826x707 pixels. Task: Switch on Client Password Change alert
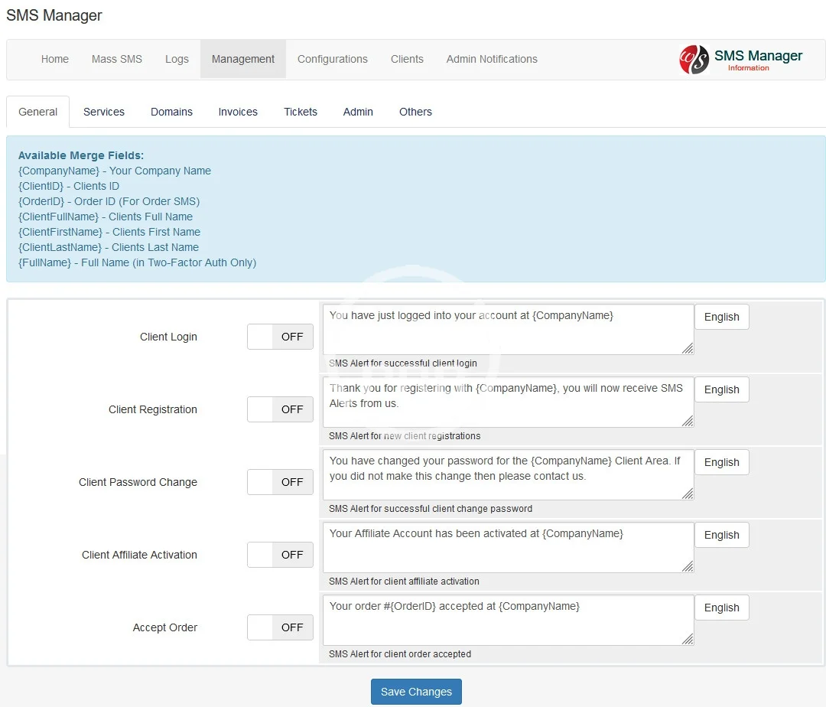tap(280, 482)
